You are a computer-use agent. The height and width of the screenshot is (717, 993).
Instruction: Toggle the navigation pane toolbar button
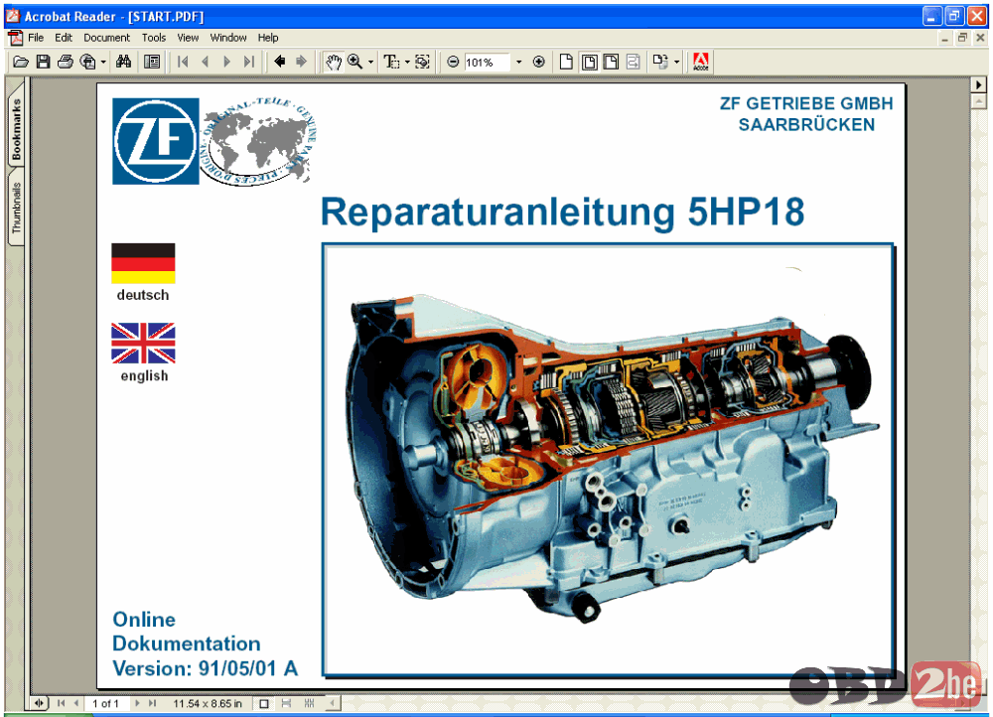point(152,63)
